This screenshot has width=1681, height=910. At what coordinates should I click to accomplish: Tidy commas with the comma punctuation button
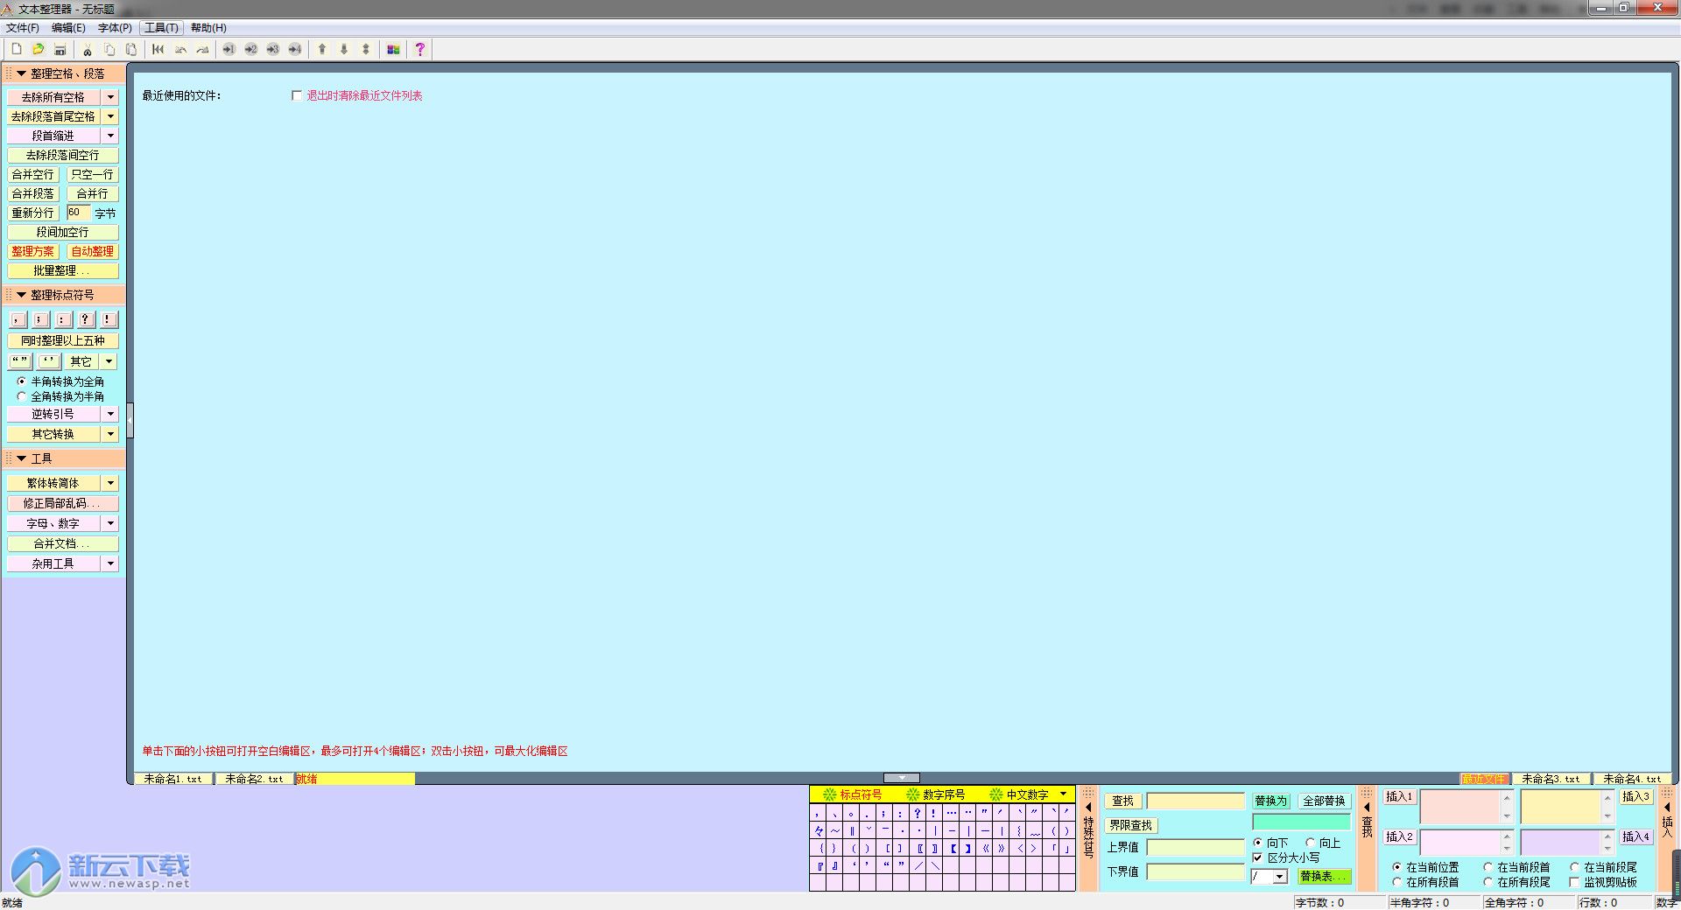(x=18, y=319)
